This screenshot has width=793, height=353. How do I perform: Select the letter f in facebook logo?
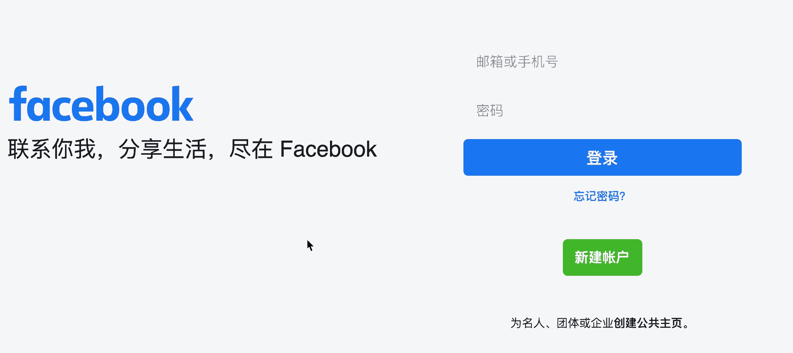[18, 103]
